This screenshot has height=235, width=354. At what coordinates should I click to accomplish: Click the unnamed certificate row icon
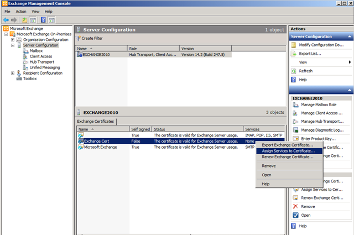point(81,135)
